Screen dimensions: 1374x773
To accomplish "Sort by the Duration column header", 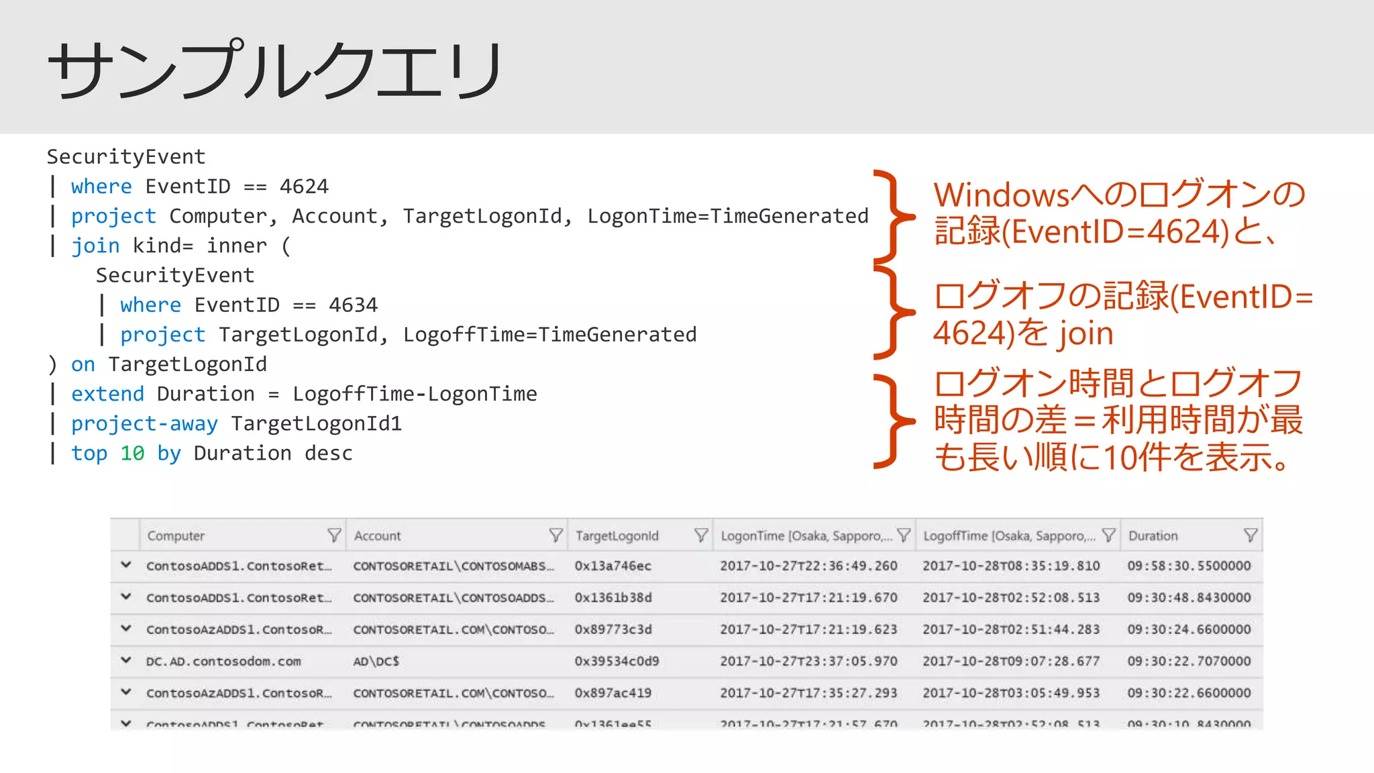I will click(1153, 536).
